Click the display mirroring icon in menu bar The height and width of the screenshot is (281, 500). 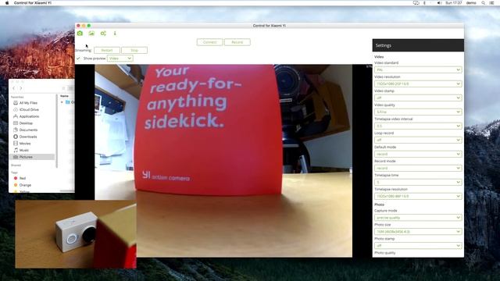[x=416, y=2]
